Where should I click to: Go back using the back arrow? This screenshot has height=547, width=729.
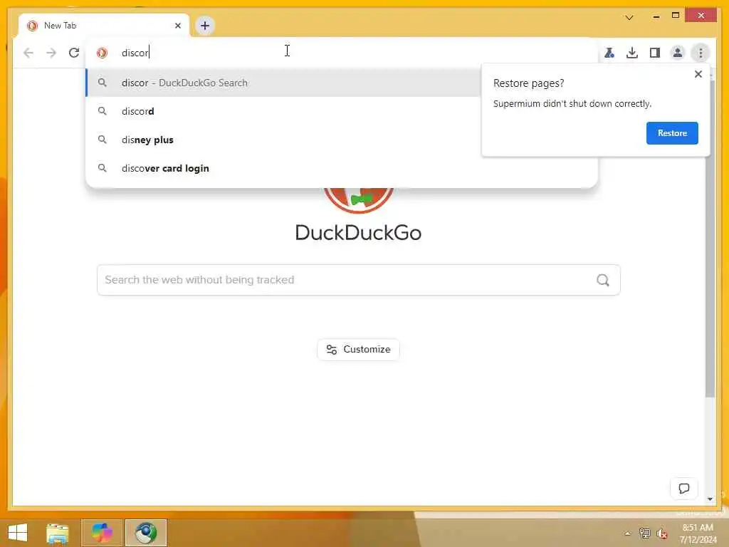pos(28,53)
